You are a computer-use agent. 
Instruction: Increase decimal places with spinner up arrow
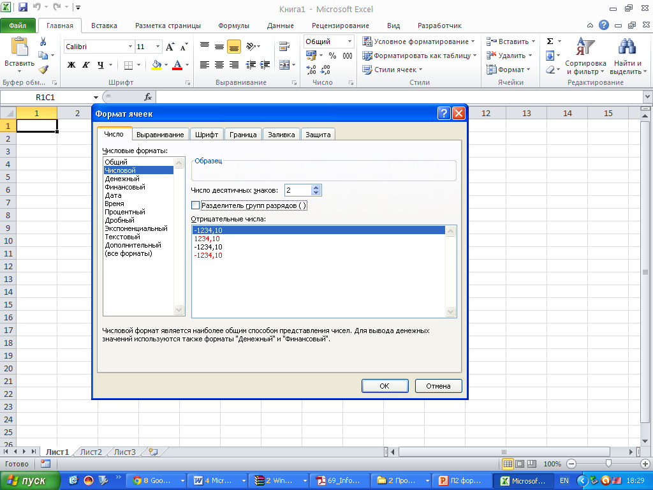316,187
